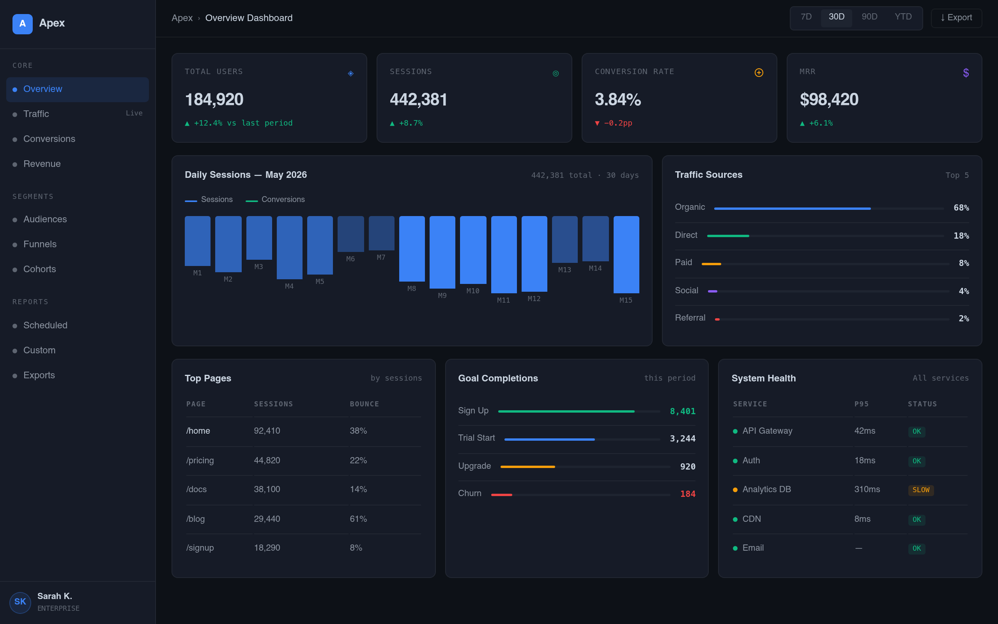The image size is (998, 624).
Task: Open the Overview sidebar item
Action: click(x=78, y=89)
